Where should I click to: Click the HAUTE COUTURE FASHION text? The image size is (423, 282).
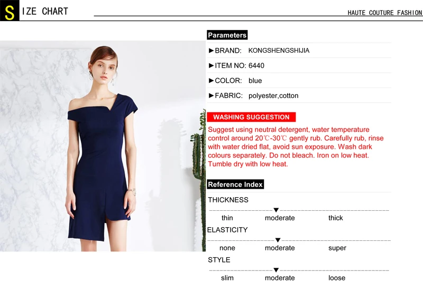(x=385, y=13)
